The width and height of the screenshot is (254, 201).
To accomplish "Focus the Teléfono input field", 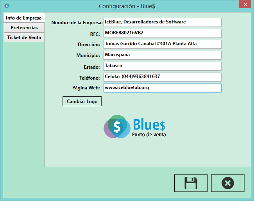I will [163, 77].
